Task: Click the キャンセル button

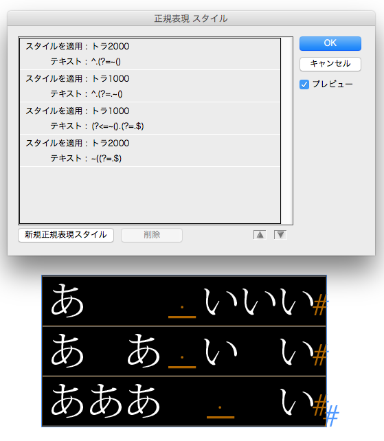Action: coord(330,64)
